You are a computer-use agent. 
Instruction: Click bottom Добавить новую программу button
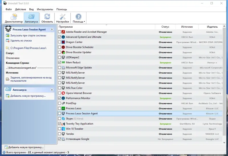(x=24, y=147)
